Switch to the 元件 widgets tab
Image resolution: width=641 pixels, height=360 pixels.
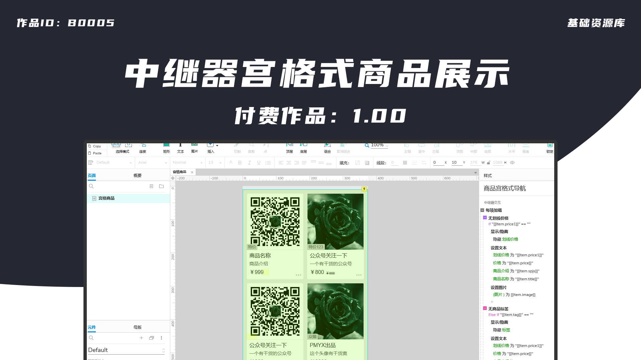(x=92, y=327)
